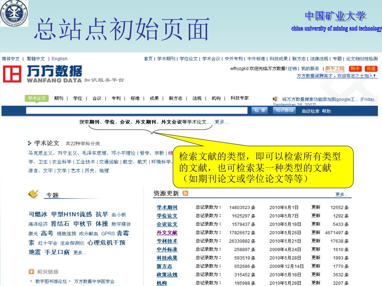Open 论文相似性检测 in top navigation
The width and height of the screenshot is (382, 286).
click(x=362, y=58)
